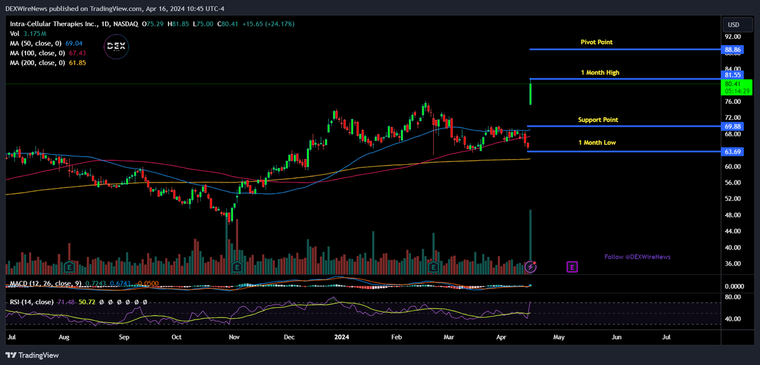
Task: Open the earnings marker at early November
Action: click(x=237, y=267)
